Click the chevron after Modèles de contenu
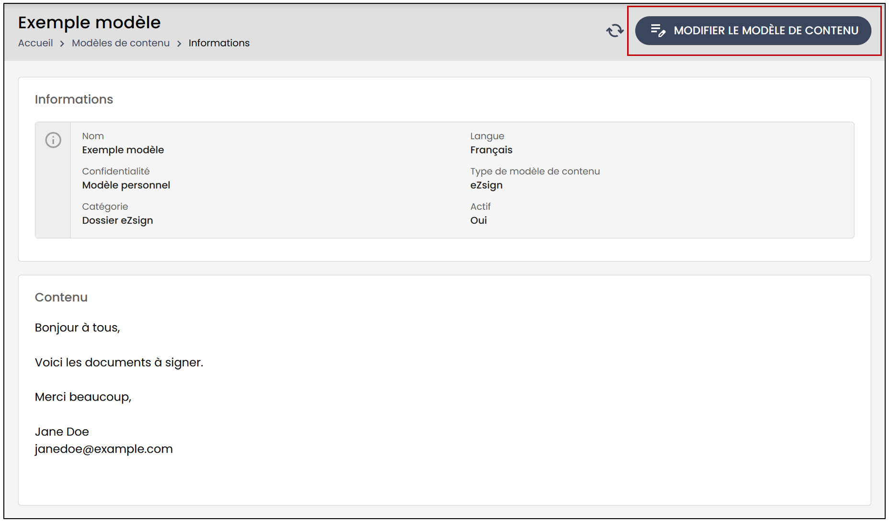 (x=179, y=43)
